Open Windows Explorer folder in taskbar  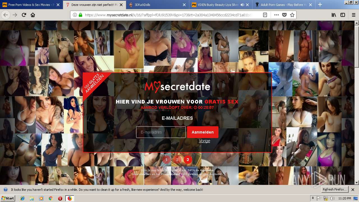(x=32, y=198)
